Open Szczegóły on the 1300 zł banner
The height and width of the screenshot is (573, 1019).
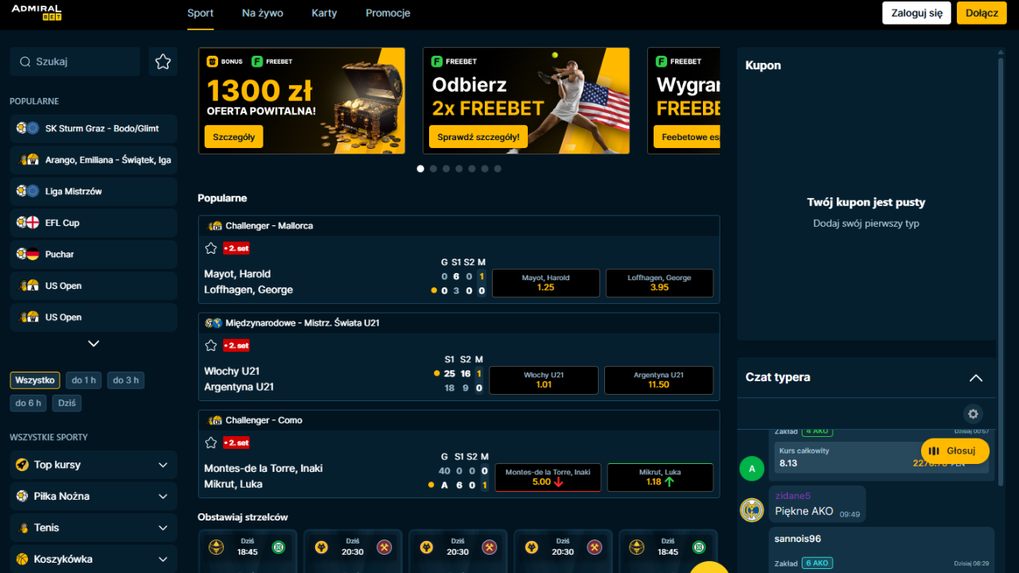tap(234, 137)
